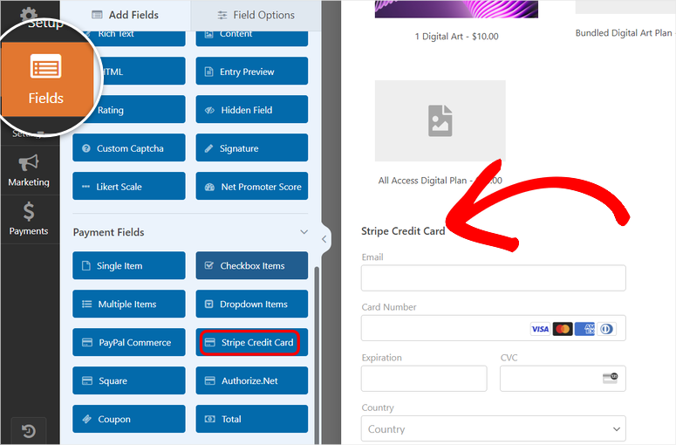Viewport: 676px width, 445px height.
Task: Open the Country dropdown
Action: coord(493,428)
